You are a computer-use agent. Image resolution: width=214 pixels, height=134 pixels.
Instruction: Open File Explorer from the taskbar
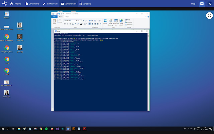[19, 129]
